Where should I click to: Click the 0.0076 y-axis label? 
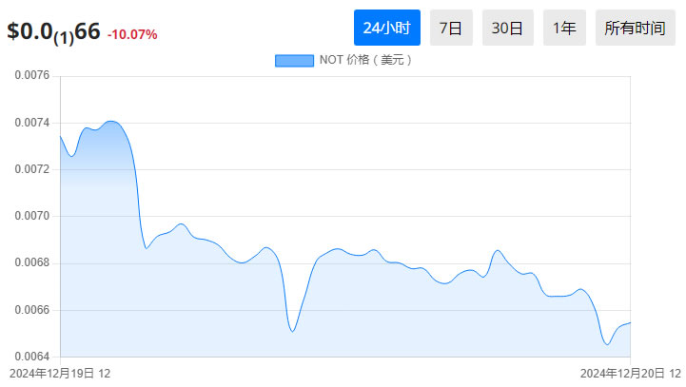point(32,76)
